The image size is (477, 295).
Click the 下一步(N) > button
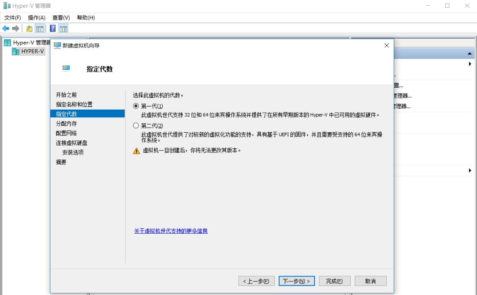(297, 281)
